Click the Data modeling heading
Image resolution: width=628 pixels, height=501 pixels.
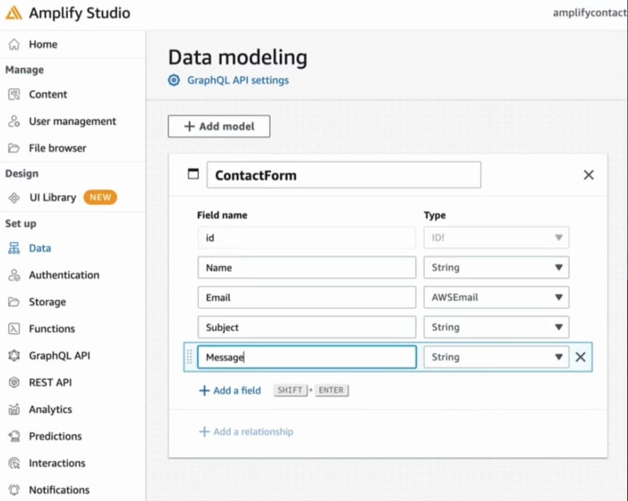238,57
